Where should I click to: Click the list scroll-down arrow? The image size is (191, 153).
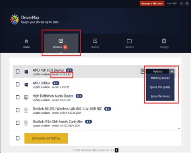[179, 129]
